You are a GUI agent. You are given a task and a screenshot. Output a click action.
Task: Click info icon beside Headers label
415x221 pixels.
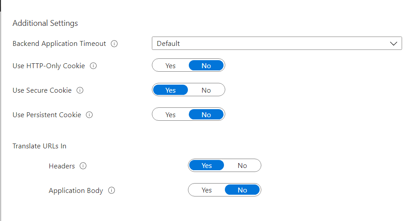pos(83,166)
